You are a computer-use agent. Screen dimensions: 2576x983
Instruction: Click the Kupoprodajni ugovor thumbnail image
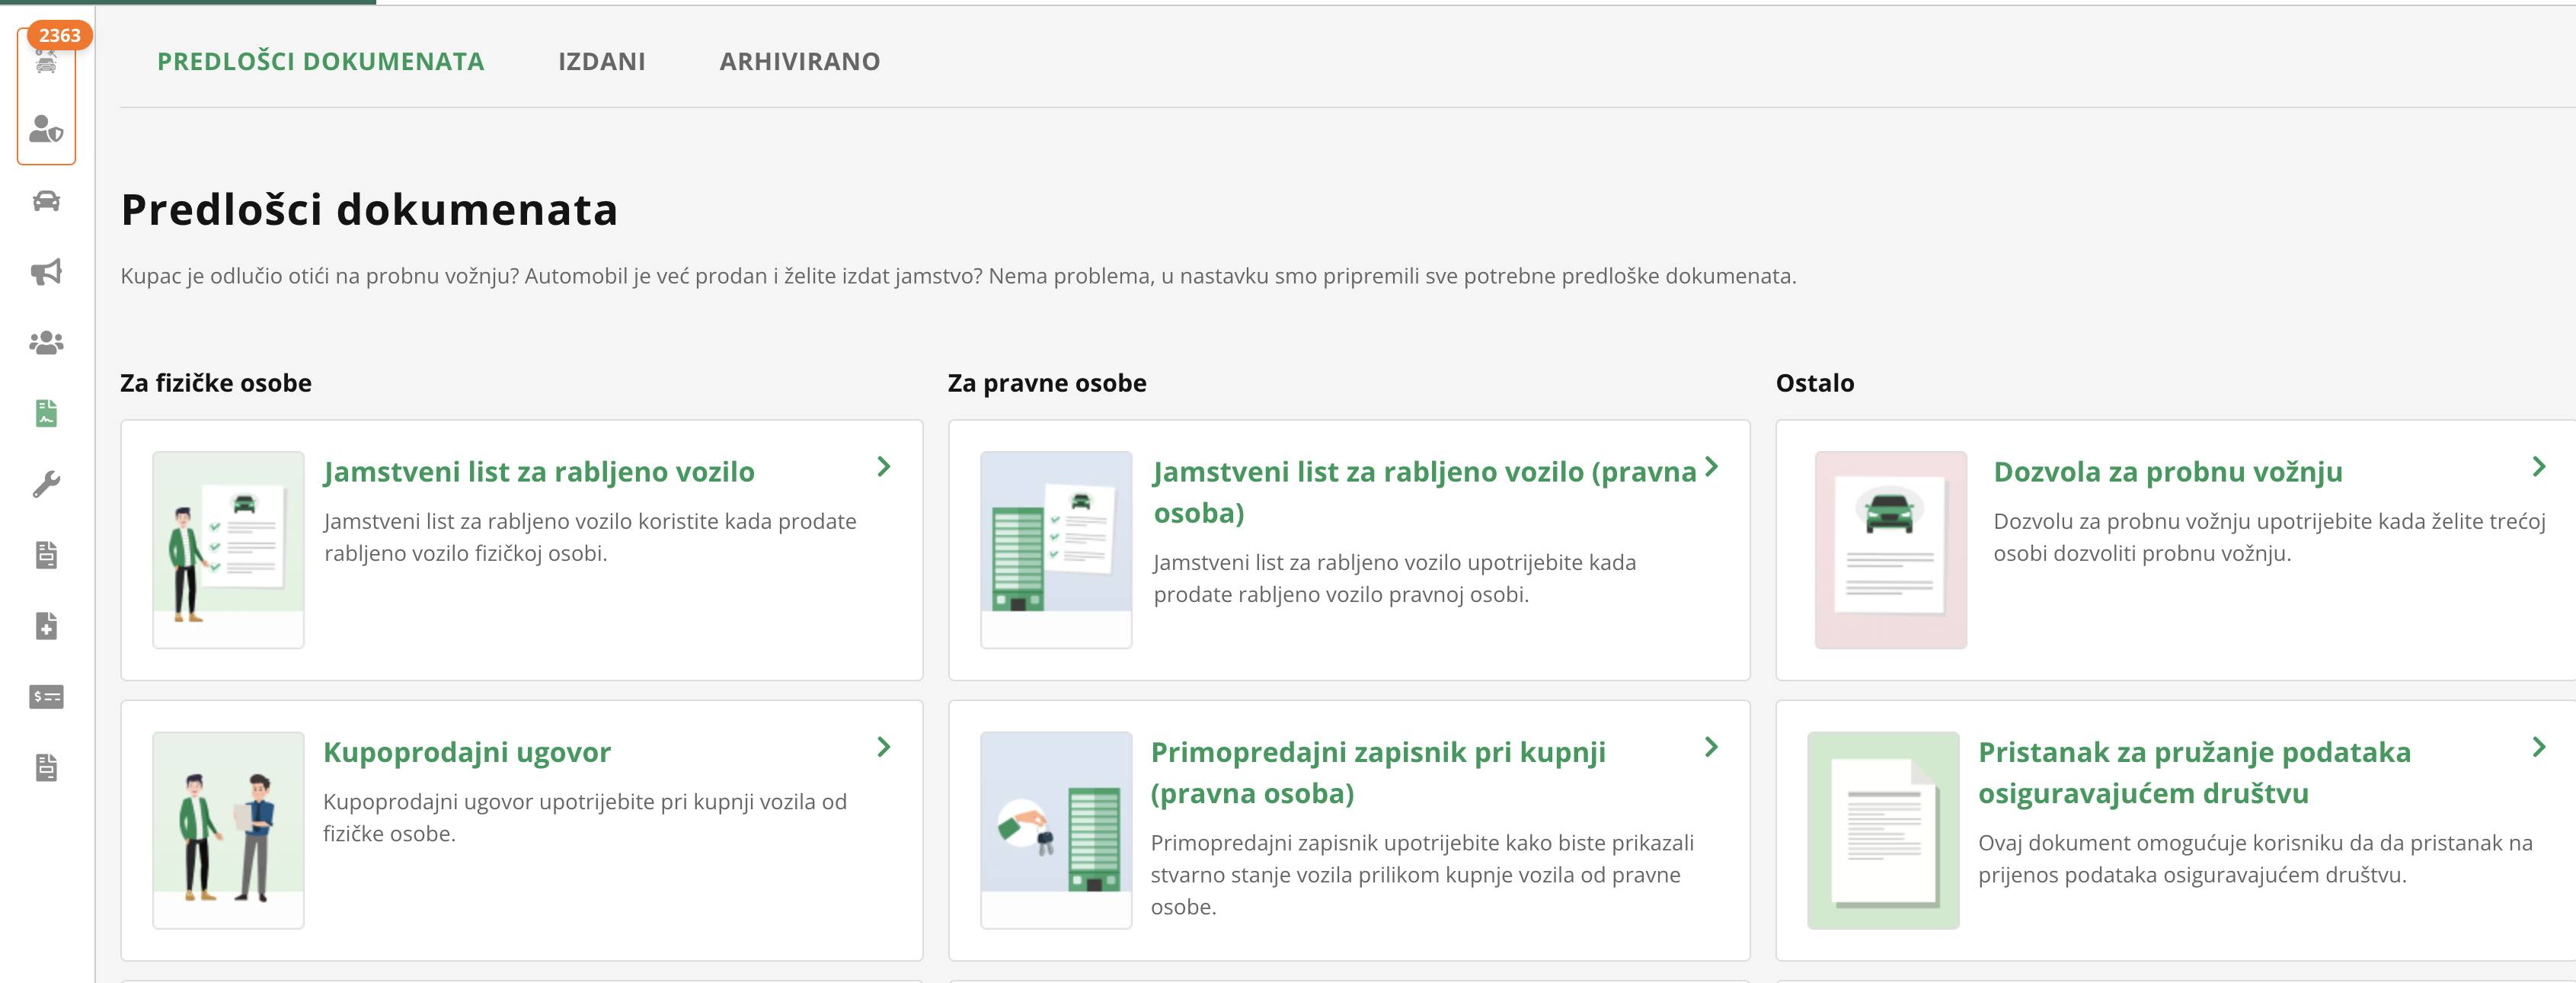click(x=228, y=829)
